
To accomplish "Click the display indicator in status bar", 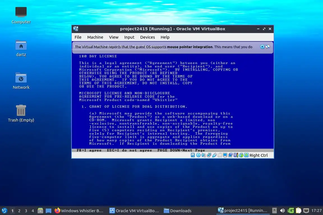I will (225, 155).
